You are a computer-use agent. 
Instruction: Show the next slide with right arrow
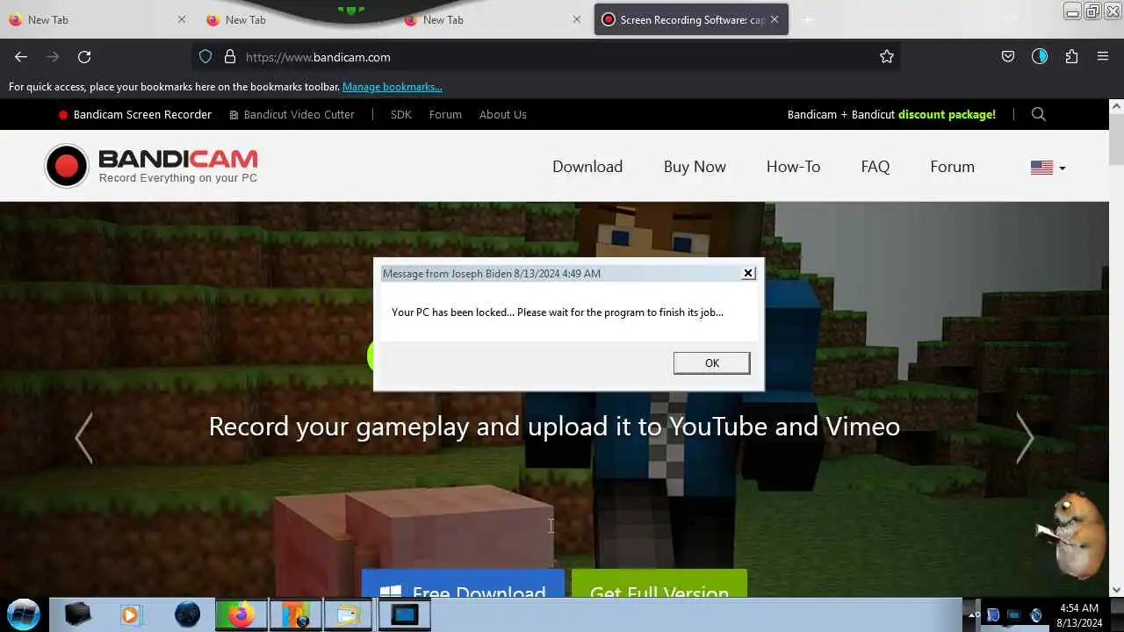[1025, 437]
